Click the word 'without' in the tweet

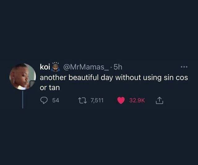coord(128,77)
